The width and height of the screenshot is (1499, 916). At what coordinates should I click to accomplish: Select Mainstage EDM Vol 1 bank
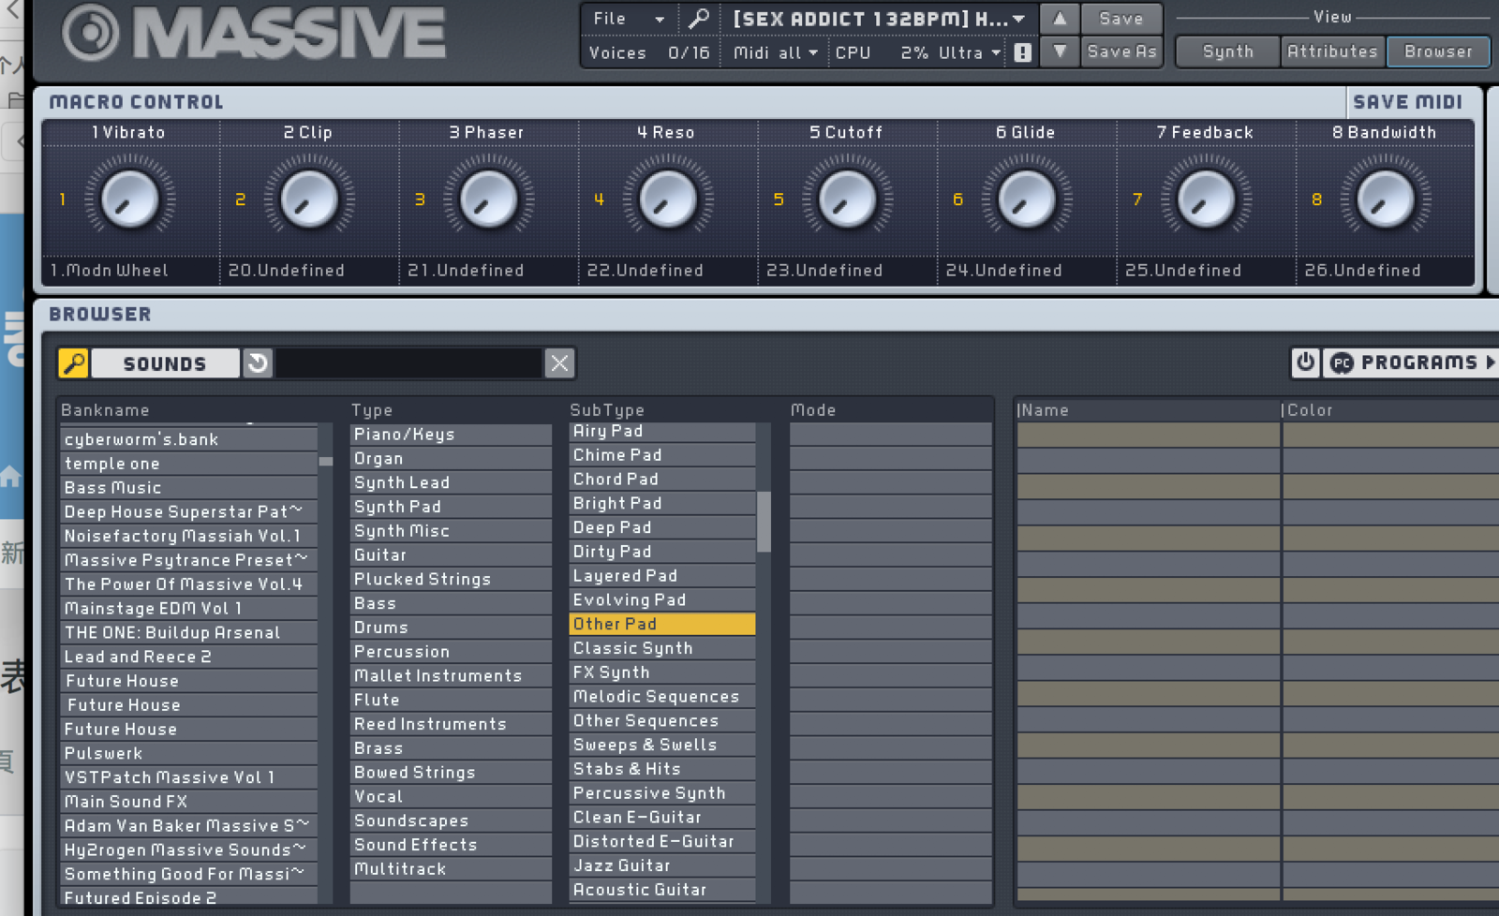click(188, 609)
